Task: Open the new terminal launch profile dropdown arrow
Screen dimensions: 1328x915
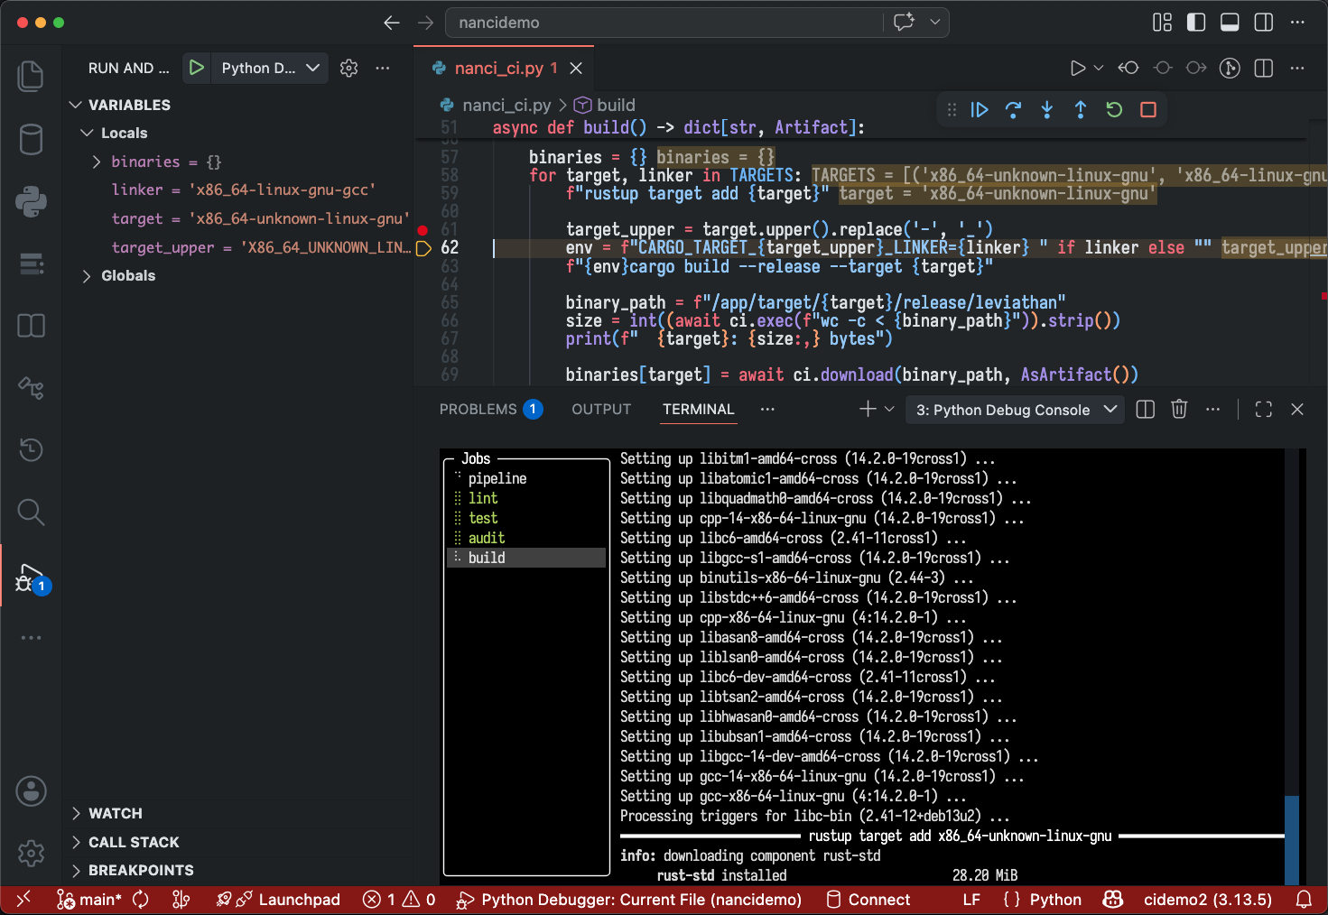Action: click(x=889, y=409)
